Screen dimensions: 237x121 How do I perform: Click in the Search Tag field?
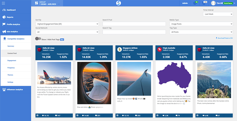[x=134, y=32]
